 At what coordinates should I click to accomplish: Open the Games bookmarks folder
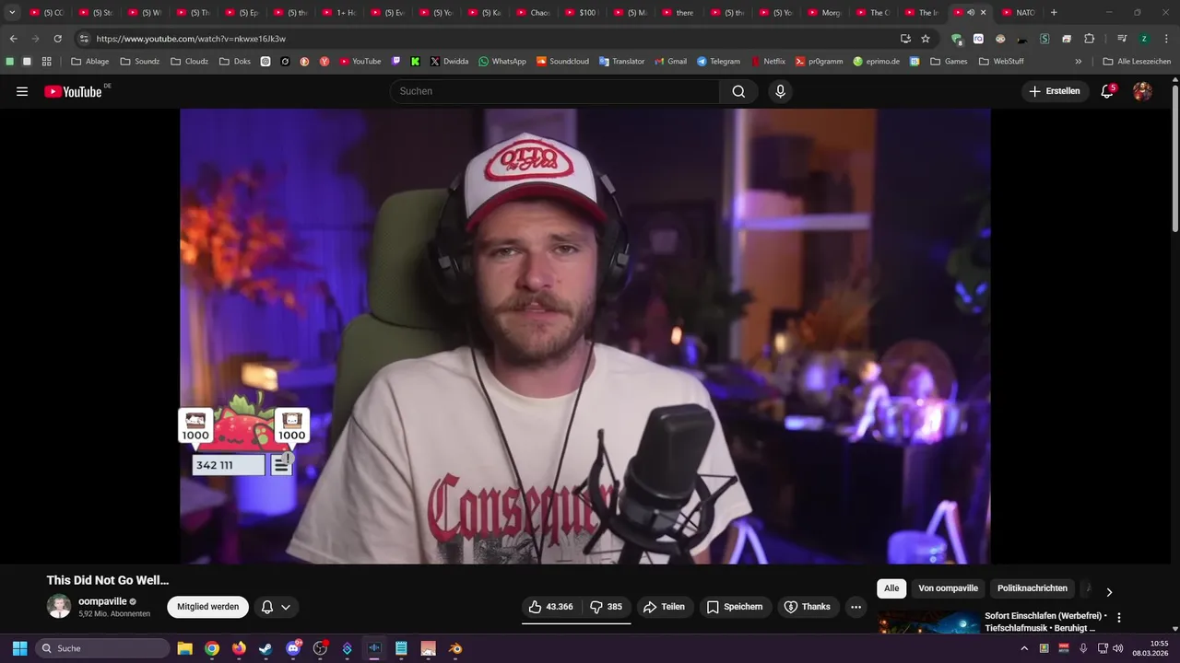tap(949, 62)
